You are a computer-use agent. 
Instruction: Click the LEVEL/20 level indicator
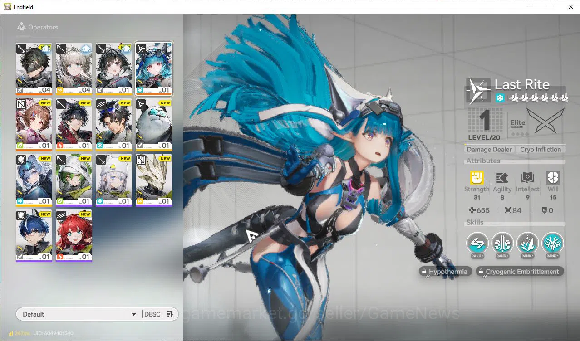pyautogui.click(x=485, y=137)
